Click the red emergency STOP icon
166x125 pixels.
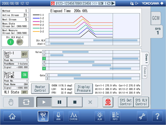pos(108,102)
